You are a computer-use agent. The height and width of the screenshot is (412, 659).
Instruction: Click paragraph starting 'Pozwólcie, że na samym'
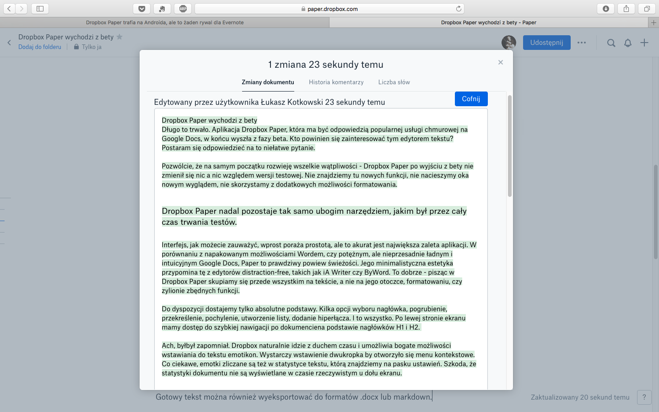click(x=318, y=175)
